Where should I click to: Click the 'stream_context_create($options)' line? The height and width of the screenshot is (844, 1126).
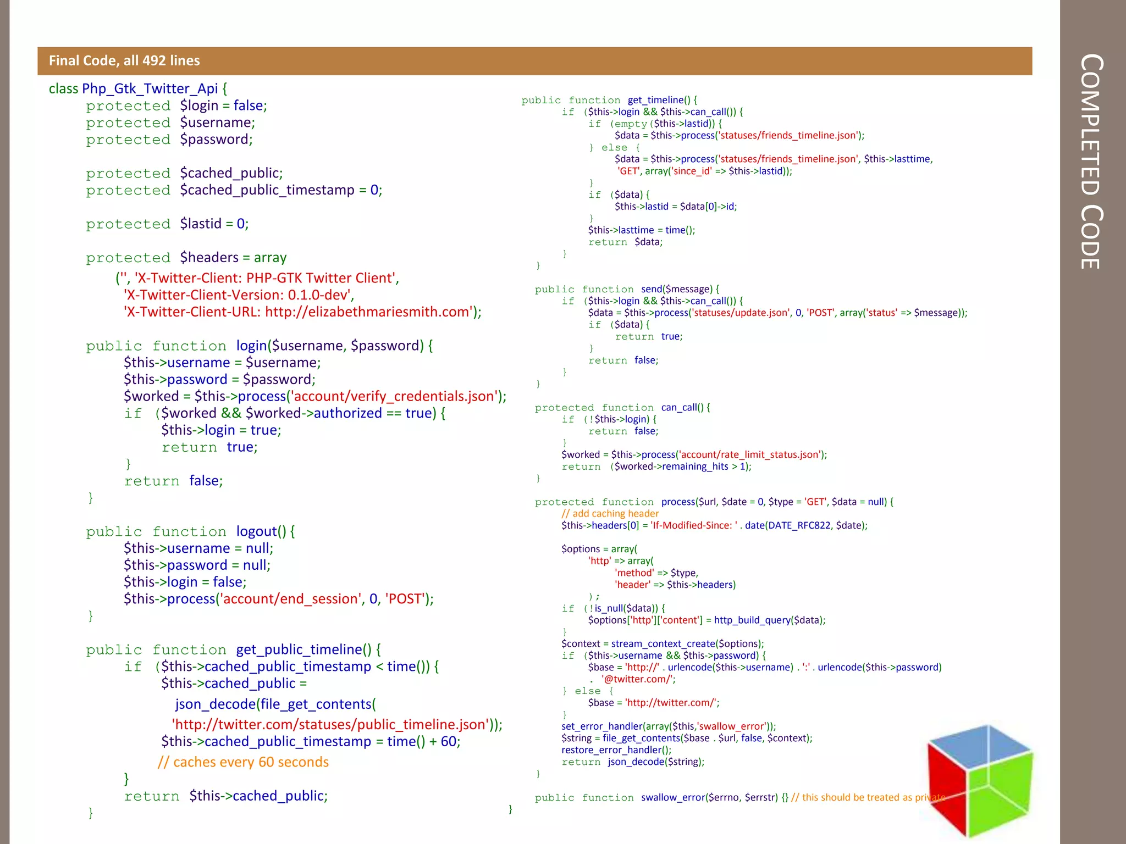[x=663, y=643]
